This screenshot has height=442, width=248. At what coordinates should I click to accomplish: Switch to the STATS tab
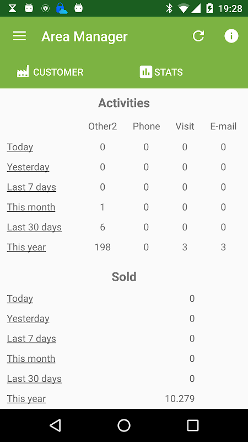tap(161, 72)
